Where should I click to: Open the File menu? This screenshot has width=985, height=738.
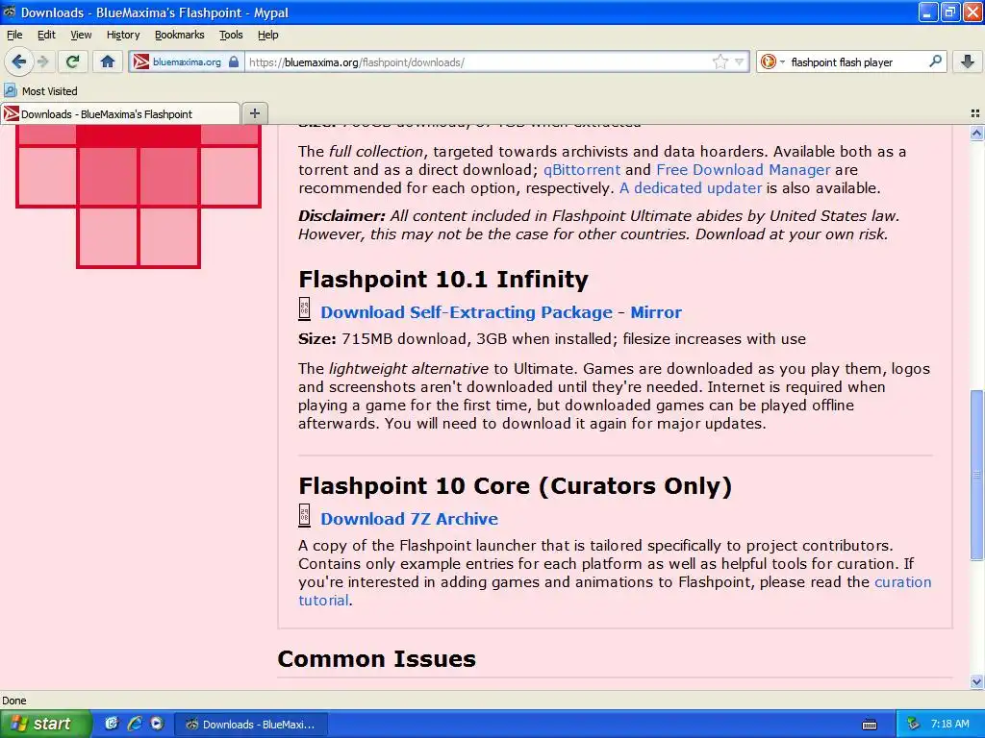[14, 35]
